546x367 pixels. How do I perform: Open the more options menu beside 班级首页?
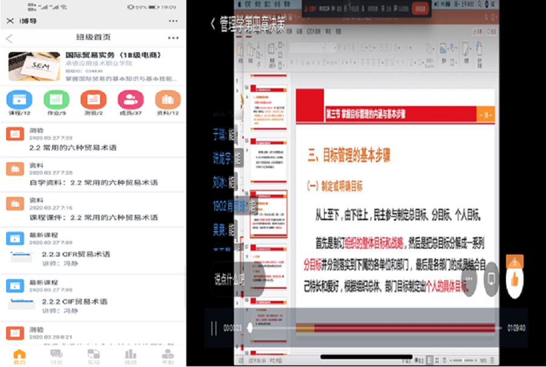click(174, 38)
